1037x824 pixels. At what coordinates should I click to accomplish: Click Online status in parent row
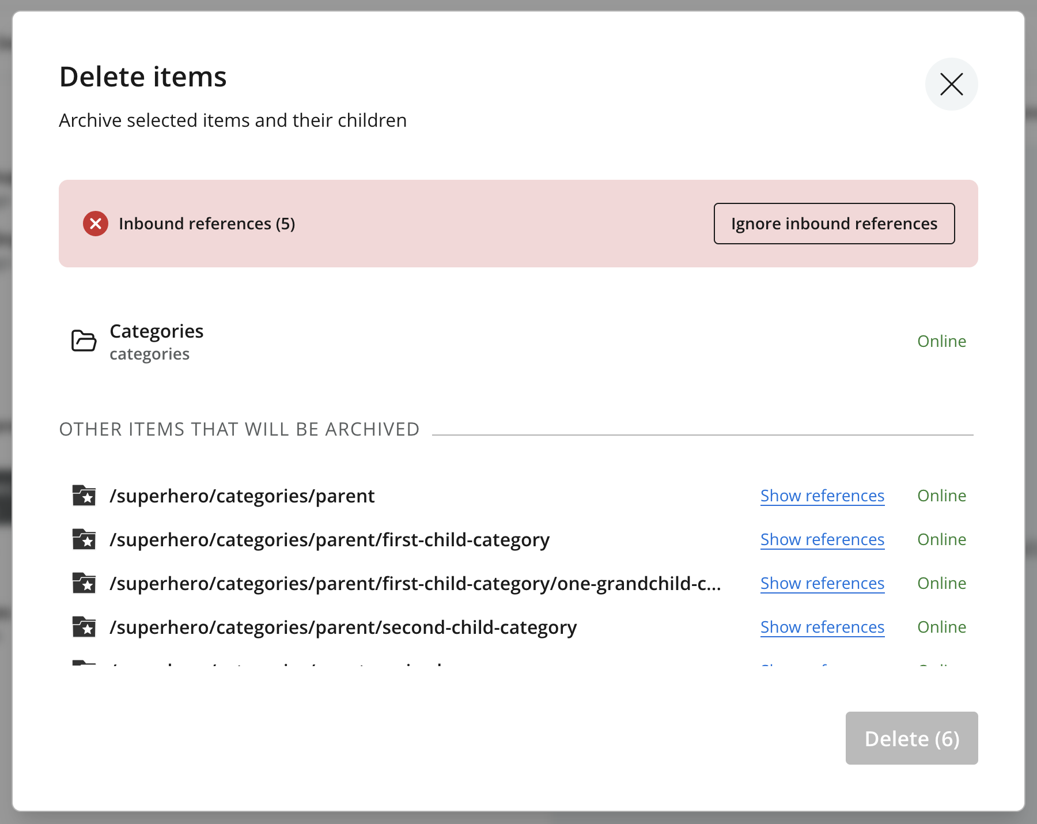click(941, 496)
